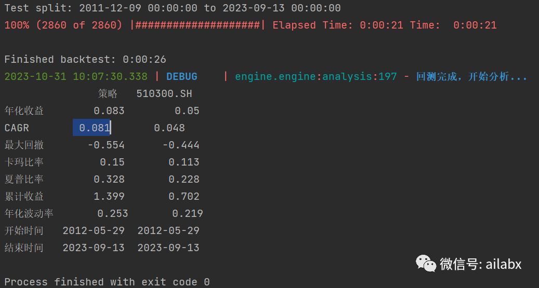
Task: Click the 'Finished backtest: 0:00:26' line
Action: [x=85, y=60]
